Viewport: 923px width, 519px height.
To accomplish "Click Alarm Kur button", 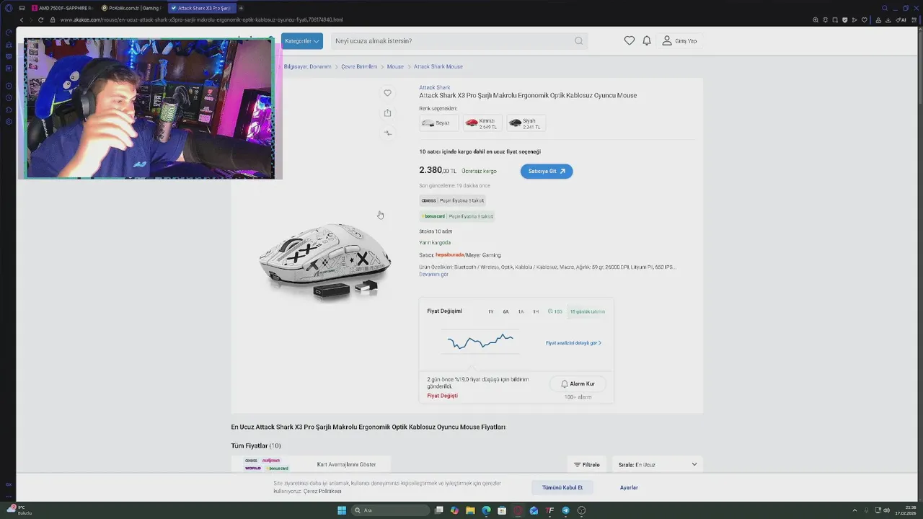I will tap(578, 383).
